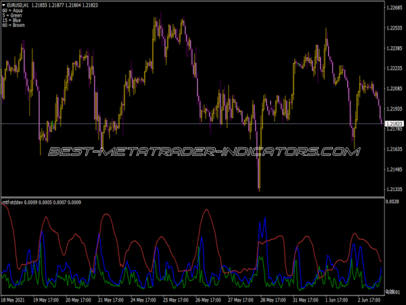Click the 1.21635 price scale label
Image resolution: width=406 pixels, height=305 pixels.
(394, 149)
